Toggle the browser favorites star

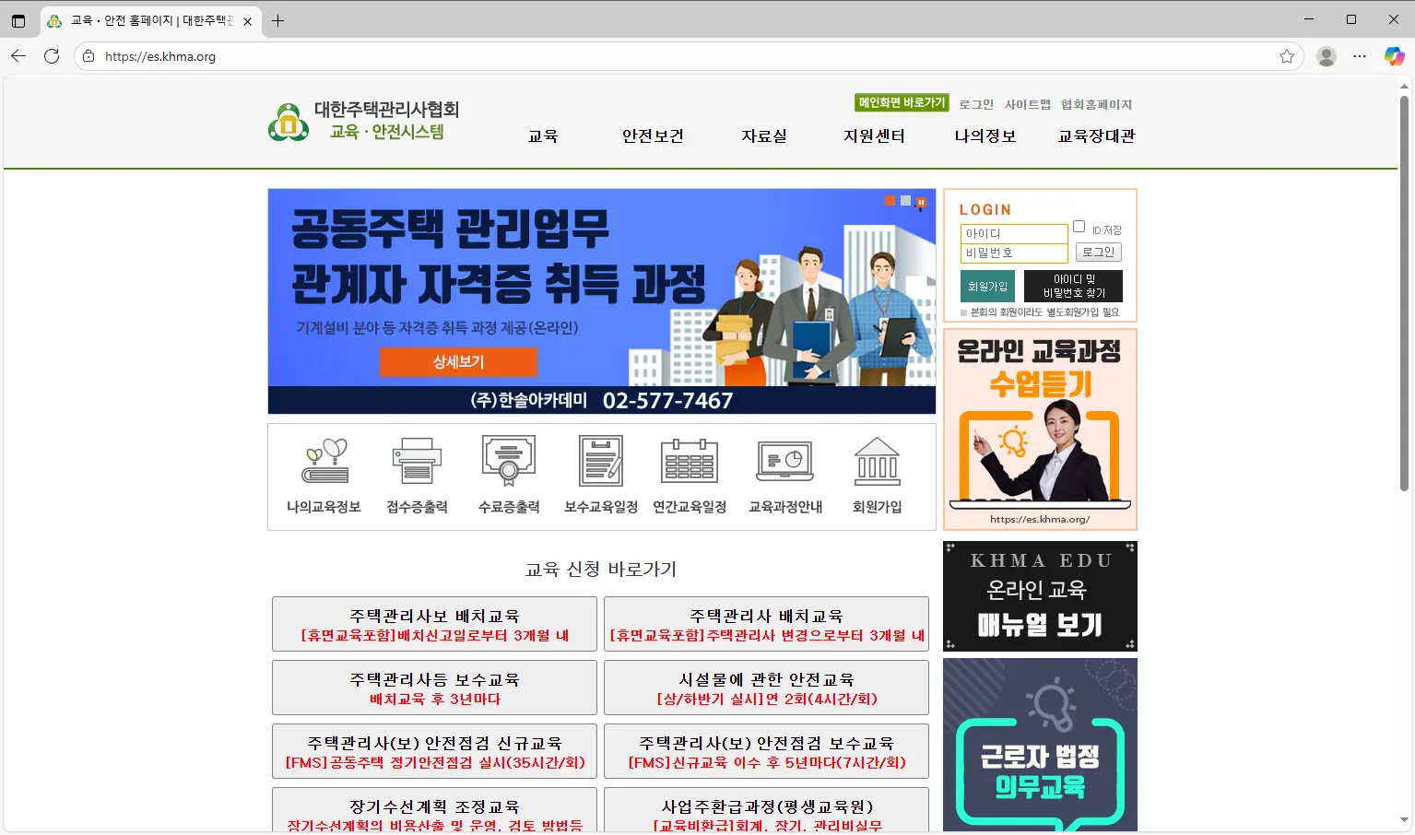click(1288, 55)
